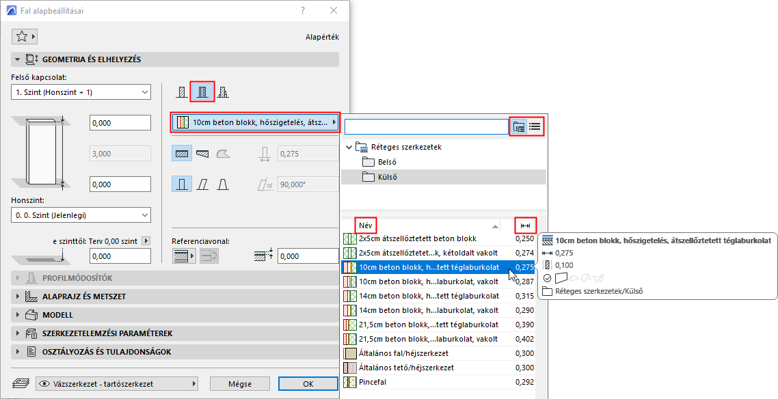Image resolution: width=778 pixels, height=399 pixels.
Task: Switch to list view in composite picker
Action: tap(535, 127)
